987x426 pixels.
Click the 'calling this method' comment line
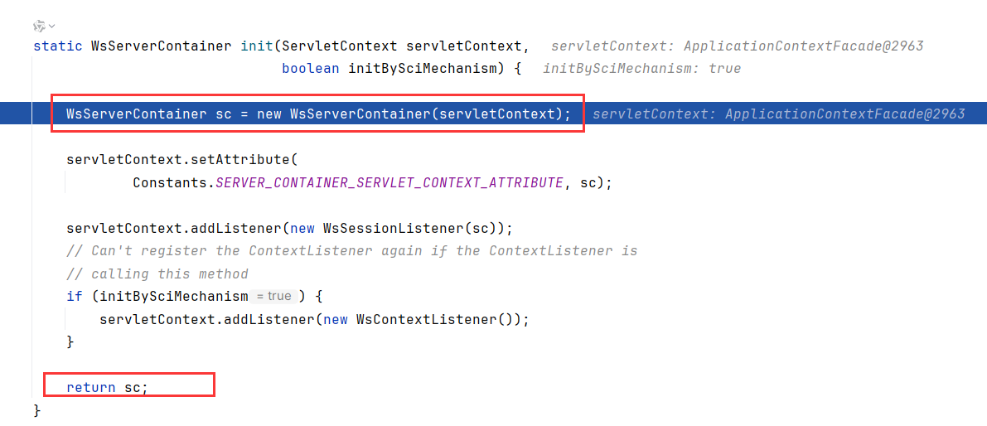pos(157,274)
